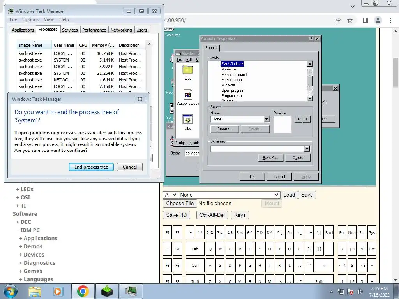Expand the tab search chevron

pyautogui.click(x=353, y=6)
